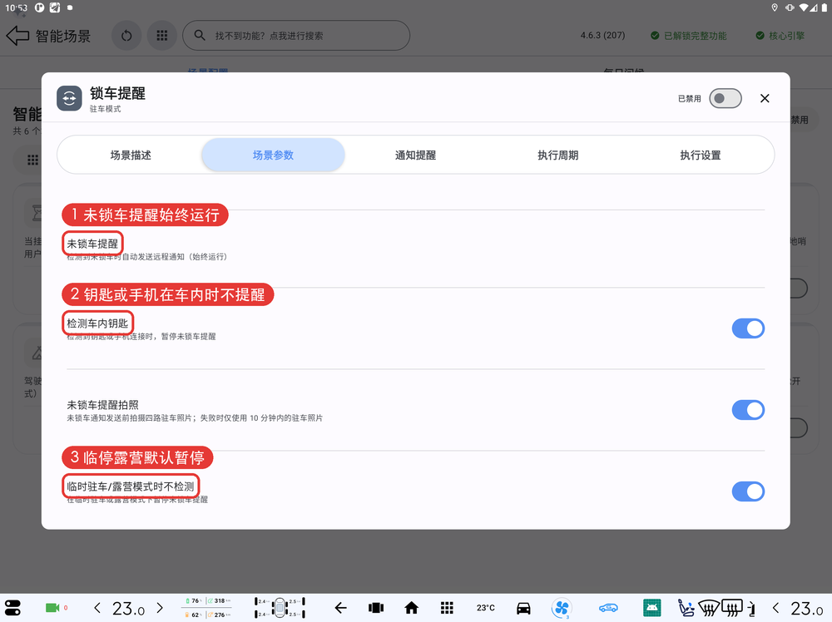Click the 23°C outside temperature reading
Image resolution: width=832 pixels, height=622 pixels.
coord(485,608)
